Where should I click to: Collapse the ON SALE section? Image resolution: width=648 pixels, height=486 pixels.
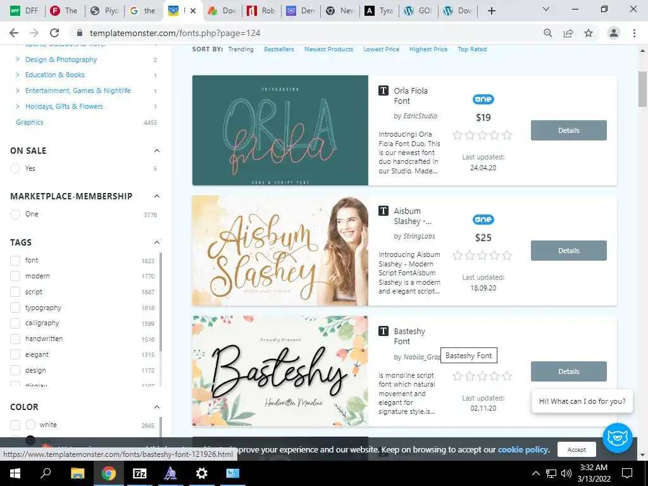point(157,151)
